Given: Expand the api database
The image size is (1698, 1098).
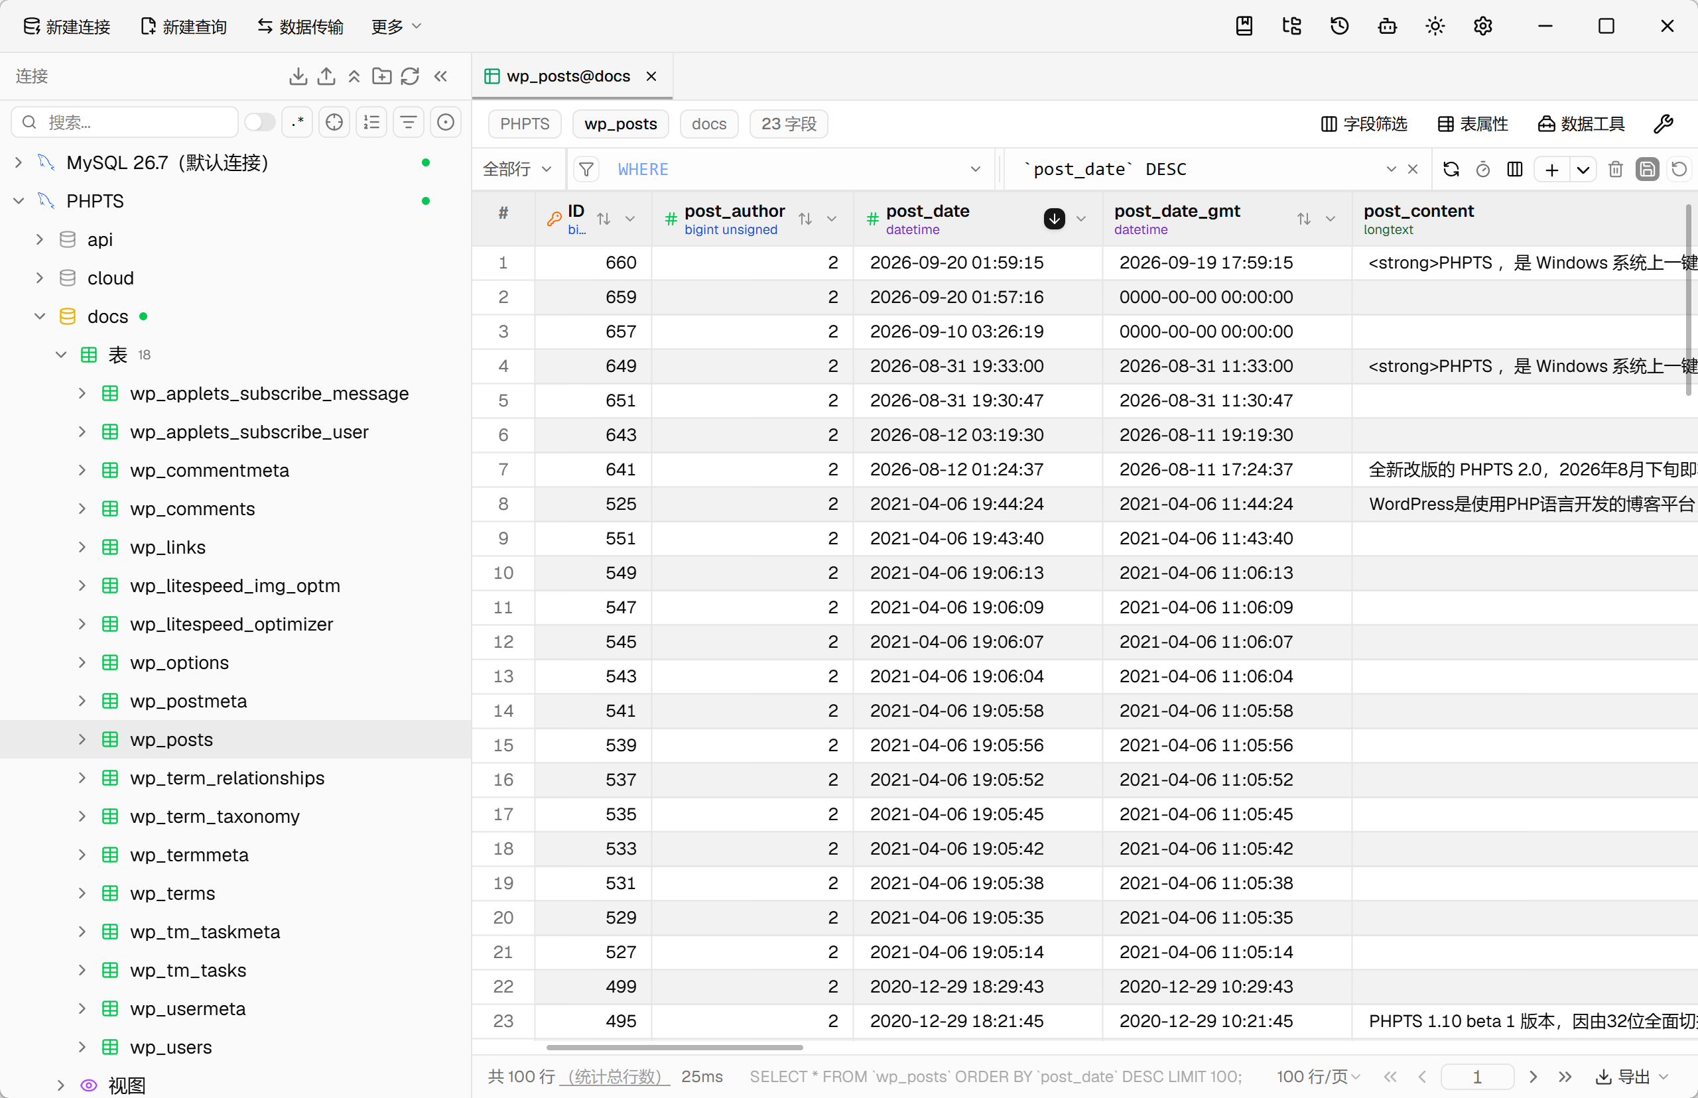Looking at the screenshot, I should pyautogui.click(x=40, y=239).
